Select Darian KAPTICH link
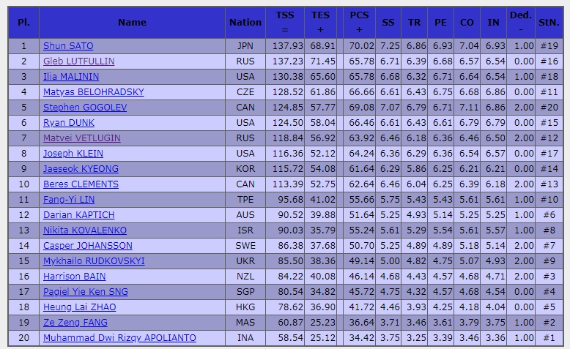 79,215
